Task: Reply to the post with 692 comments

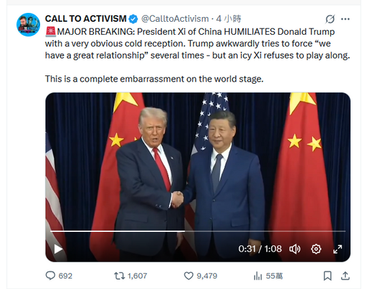Action: [x=59, y=276]
